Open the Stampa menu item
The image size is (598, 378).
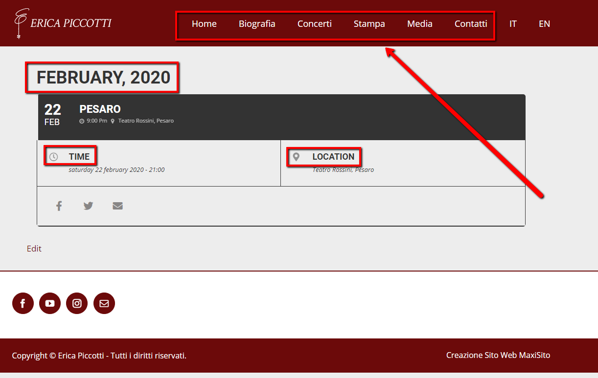click(x=369, y=23)
